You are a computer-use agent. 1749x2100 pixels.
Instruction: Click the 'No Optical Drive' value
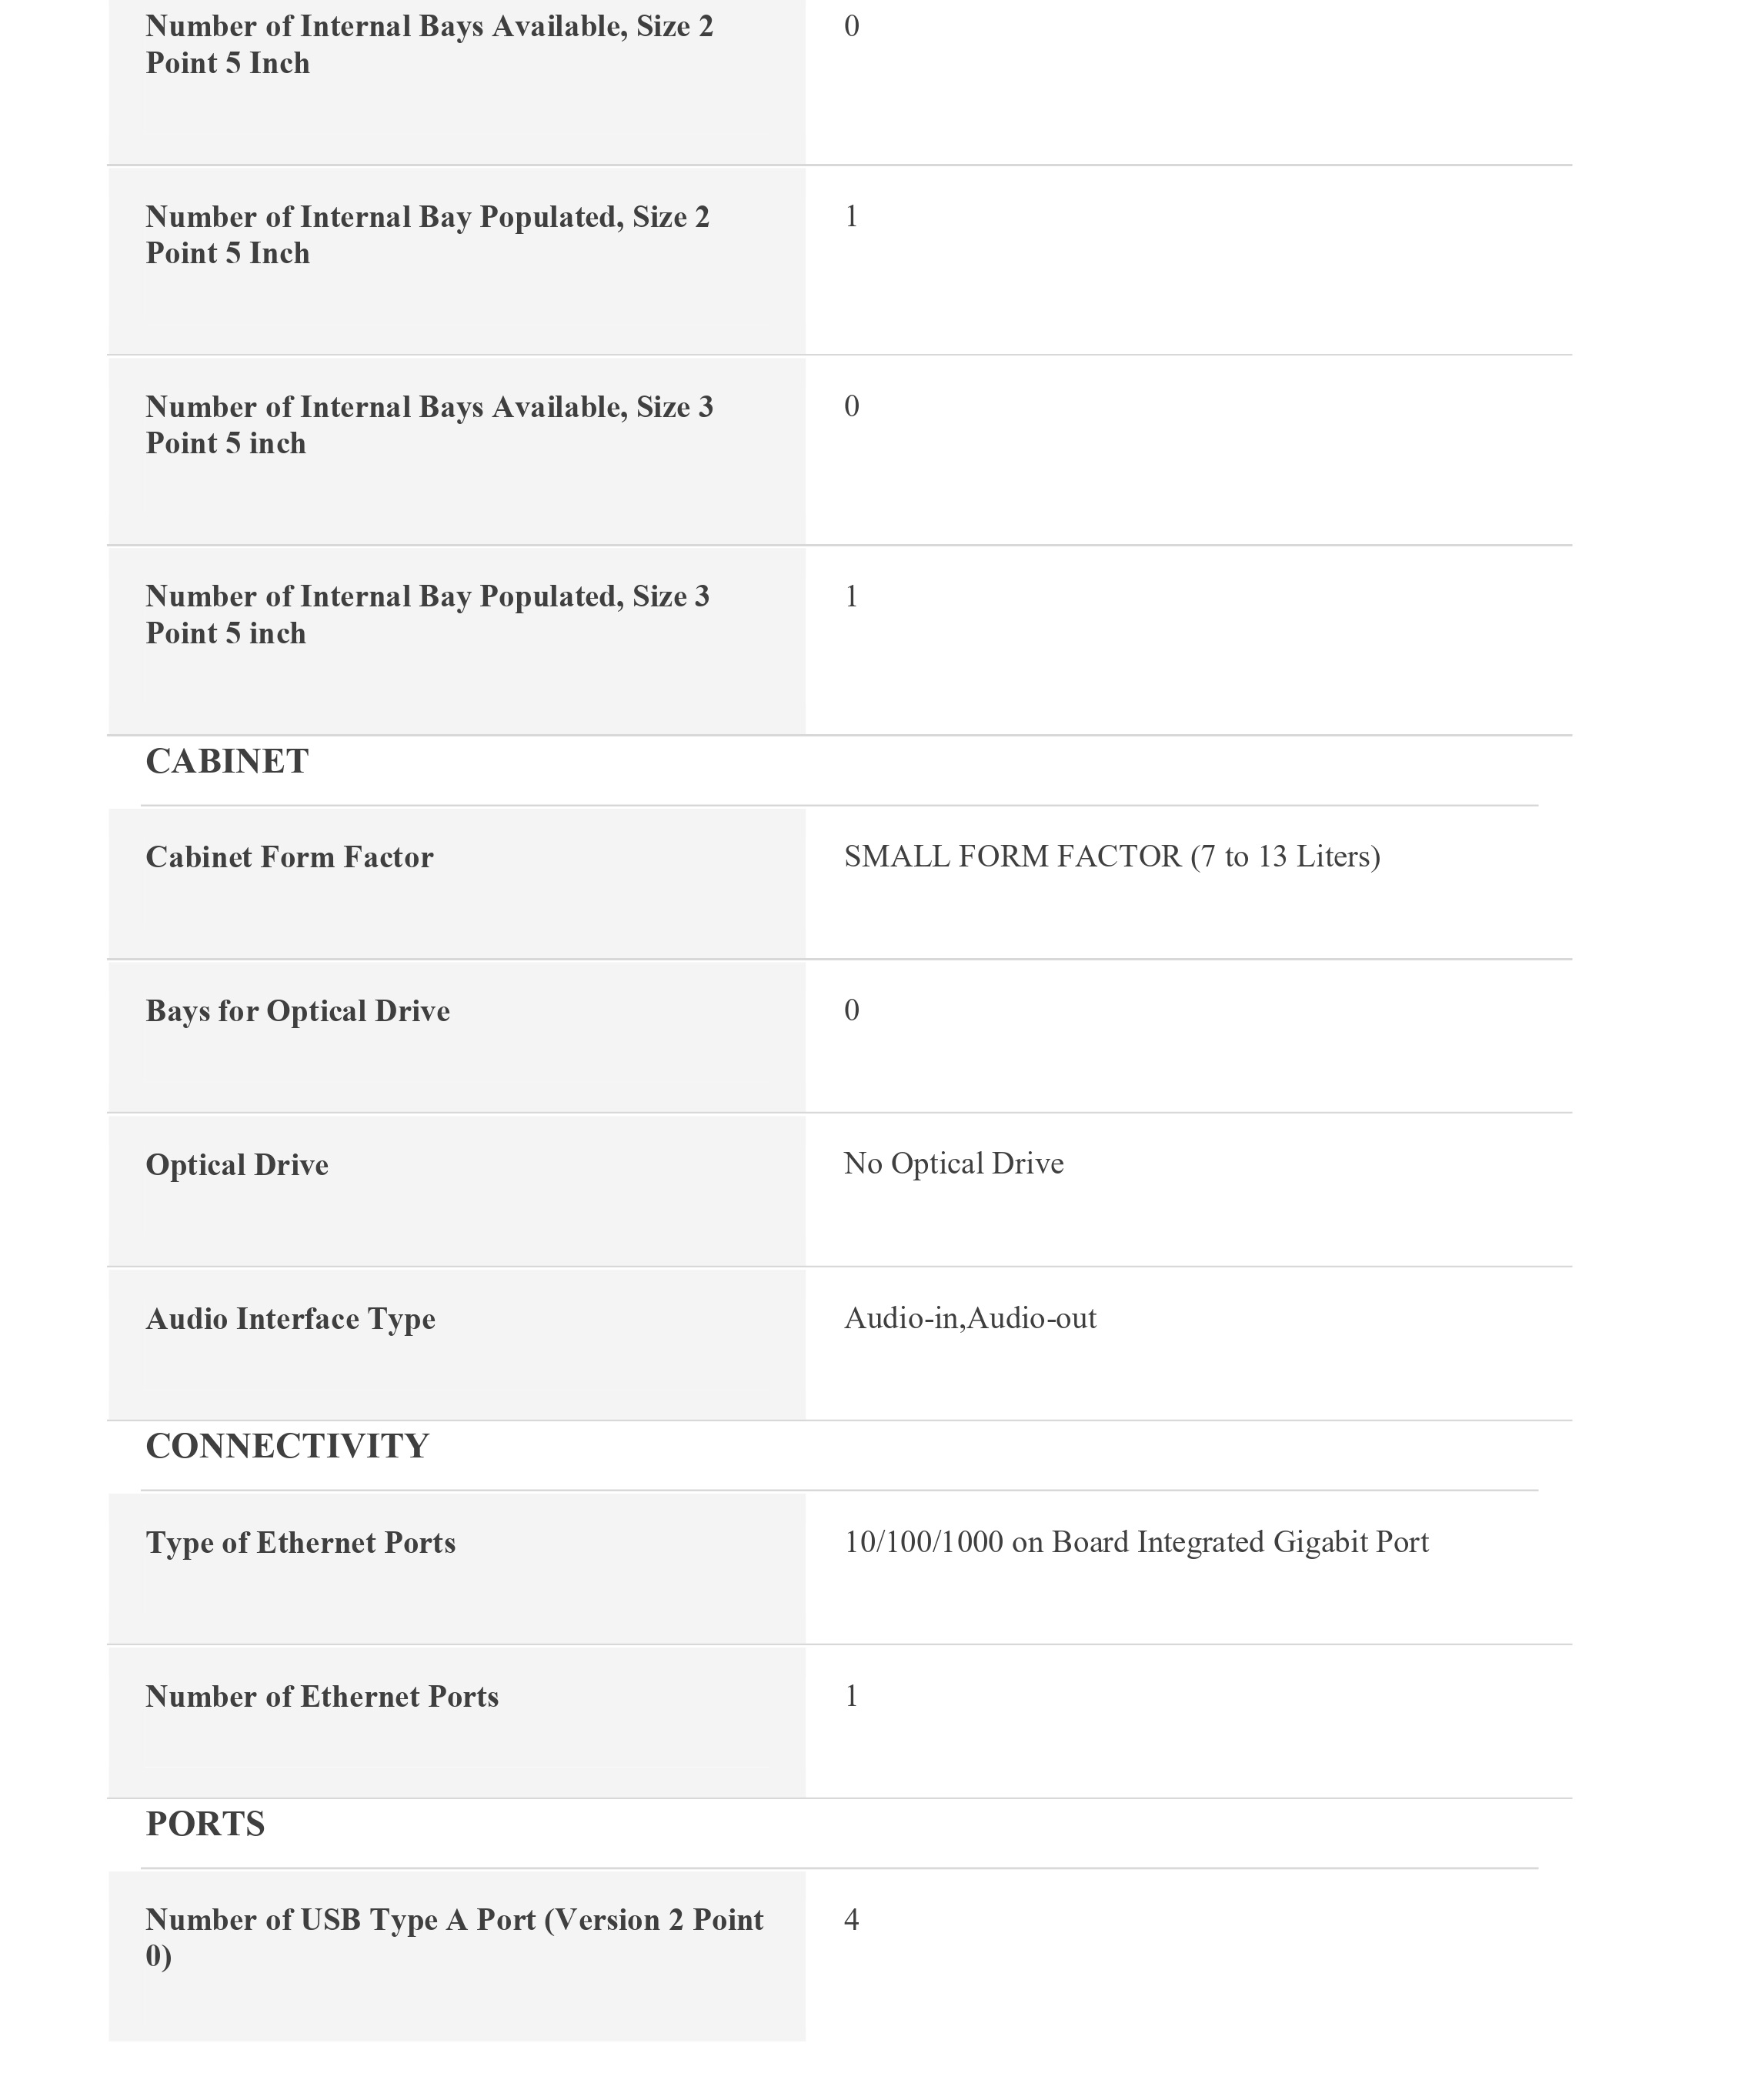[x=953, y=1164]
